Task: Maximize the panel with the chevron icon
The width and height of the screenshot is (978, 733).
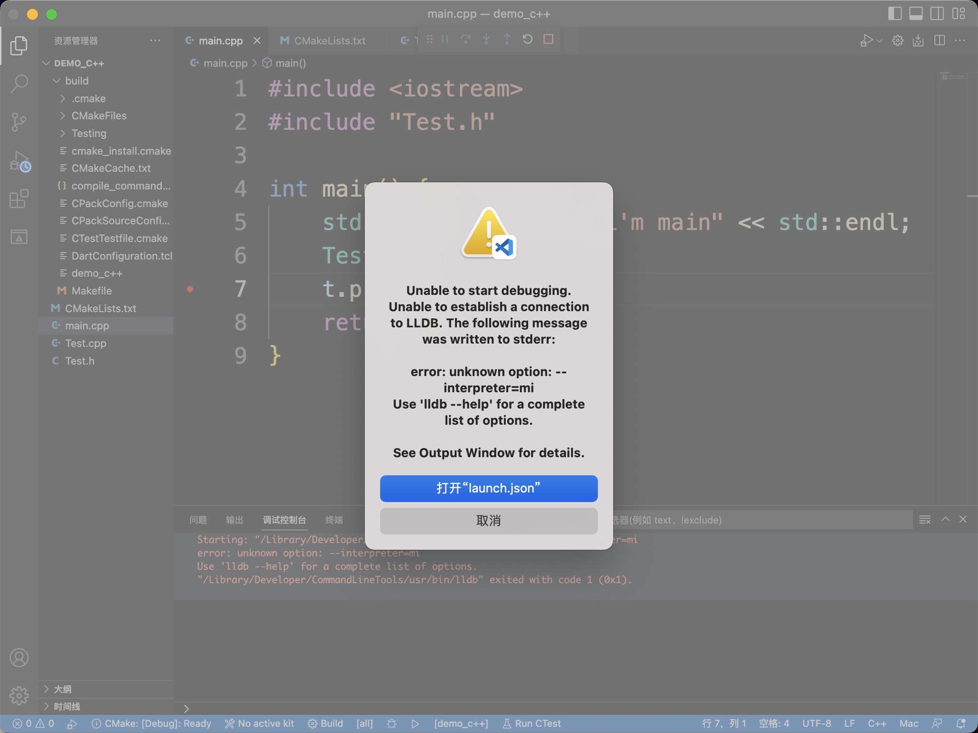Action: pyautogui.click(x=946, y=519)
